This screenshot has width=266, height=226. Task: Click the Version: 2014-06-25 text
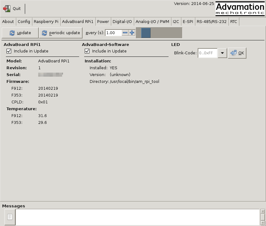[194, 3]
